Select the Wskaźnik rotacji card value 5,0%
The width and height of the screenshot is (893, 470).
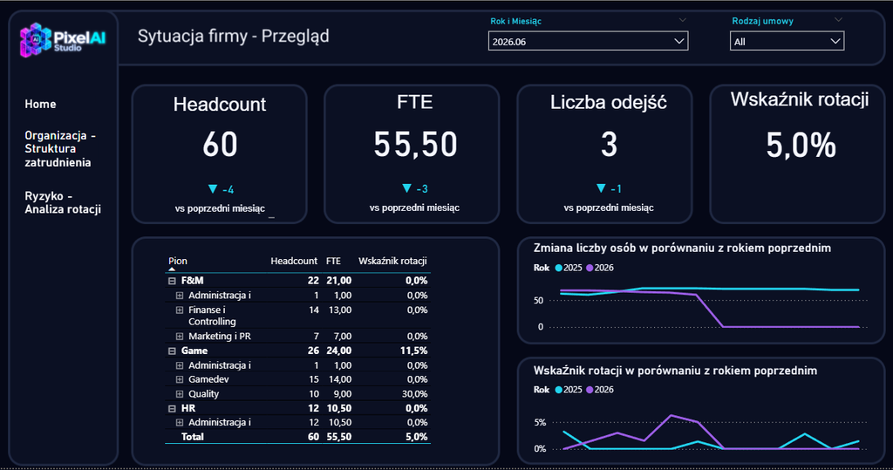pos(801,146)
